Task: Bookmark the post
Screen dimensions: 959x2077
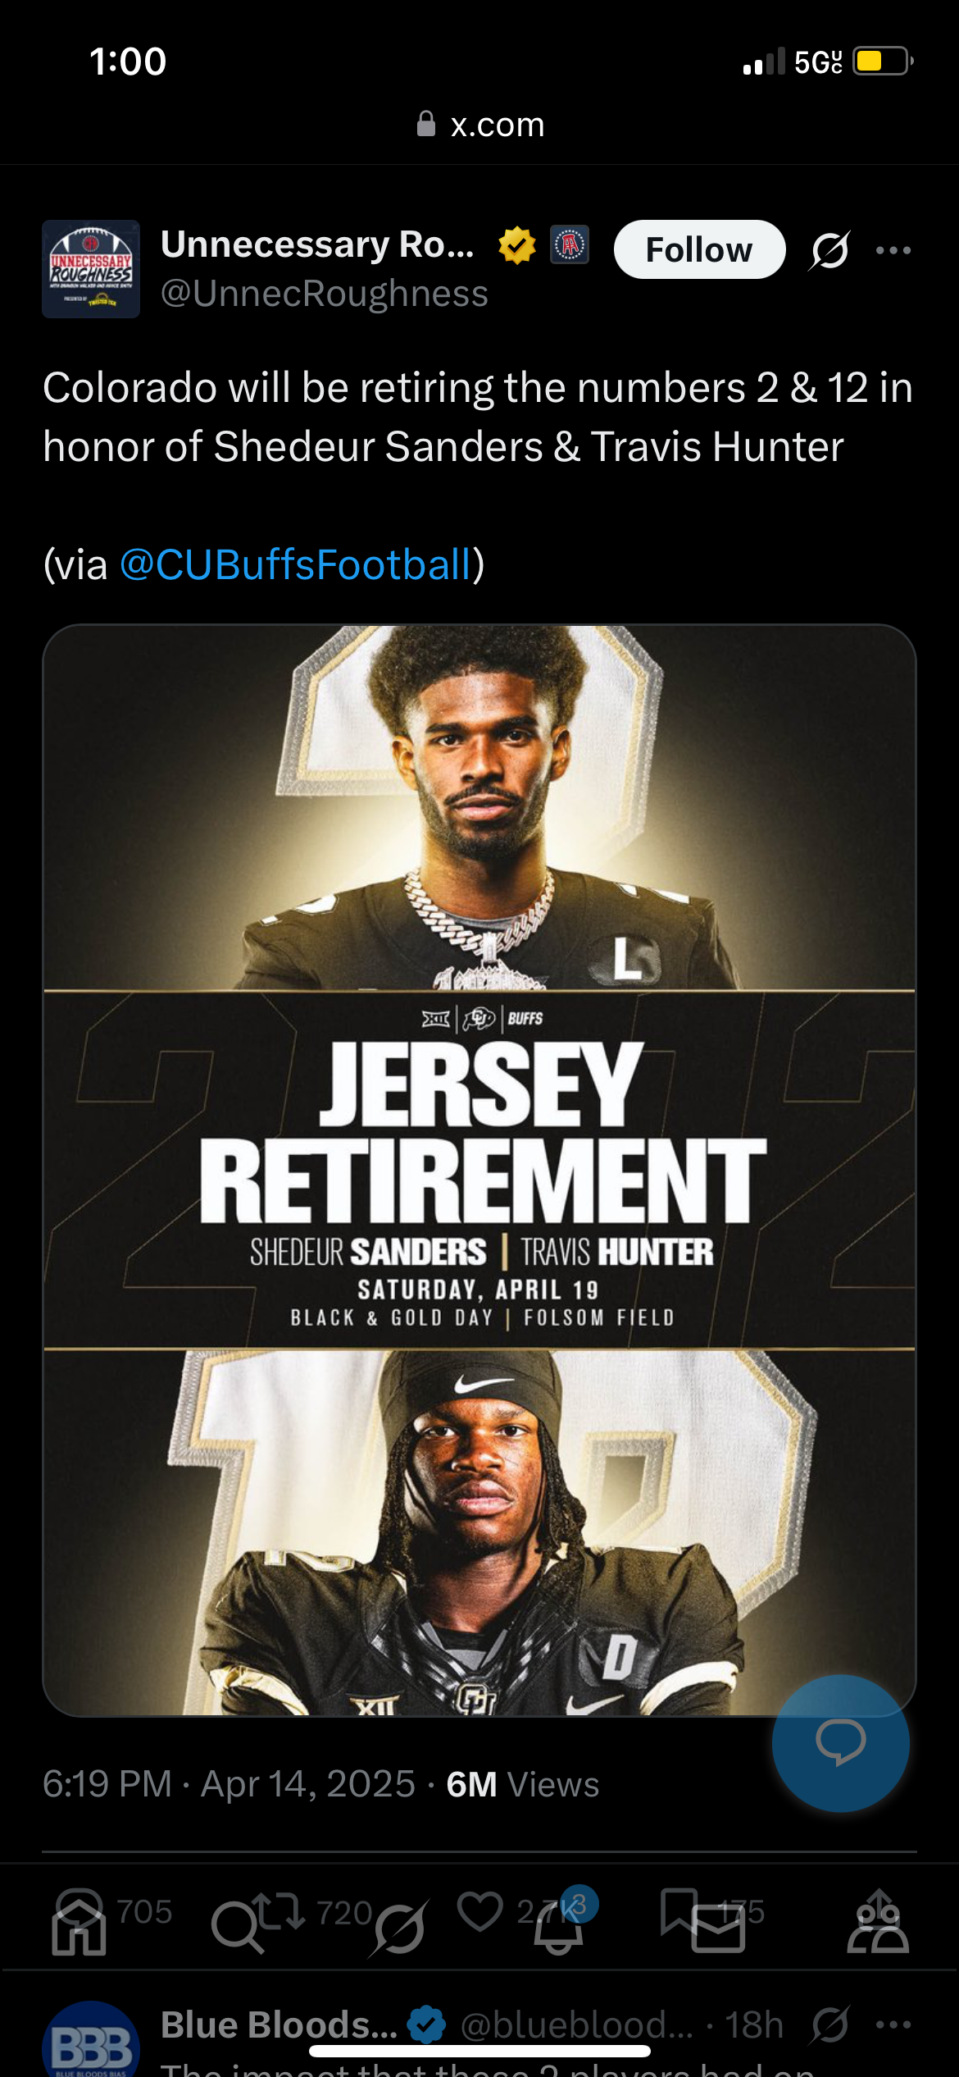Action: click(x=677, y=1910)
